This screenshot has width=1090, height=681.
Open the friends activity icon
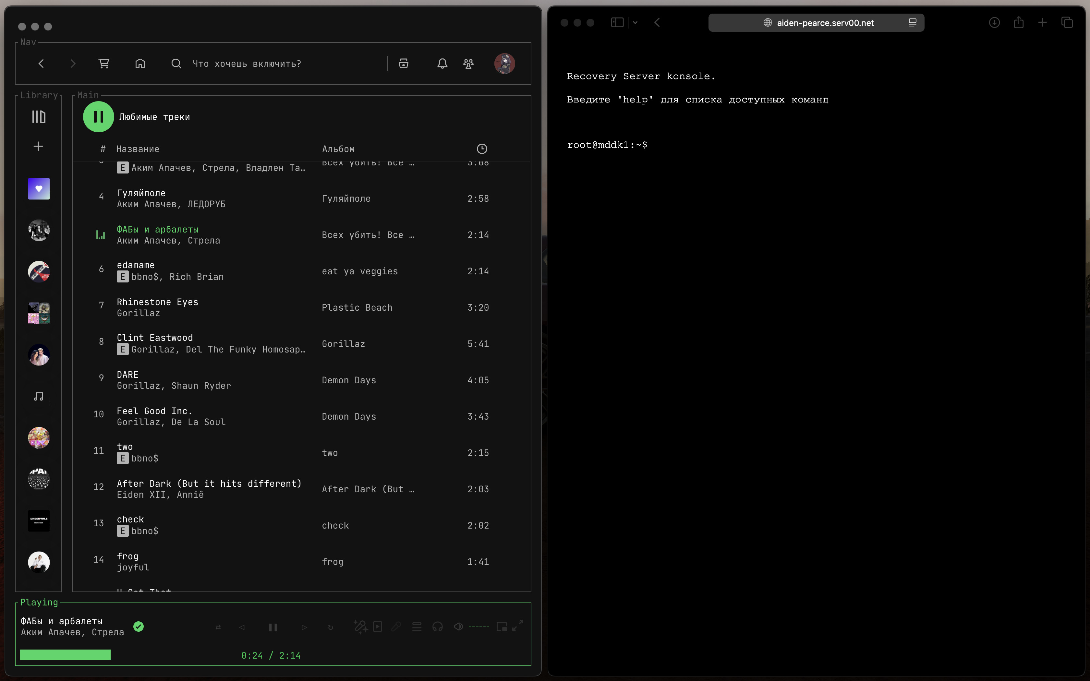coord(468,64)
